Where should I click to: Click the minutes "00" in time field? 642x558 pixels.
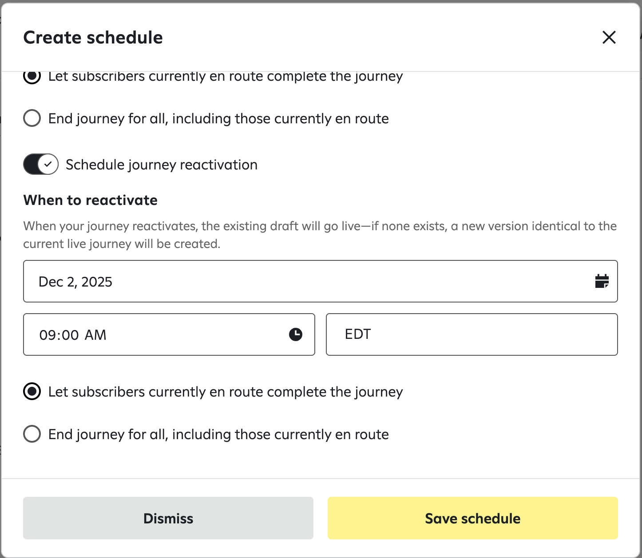pos(71,335)
